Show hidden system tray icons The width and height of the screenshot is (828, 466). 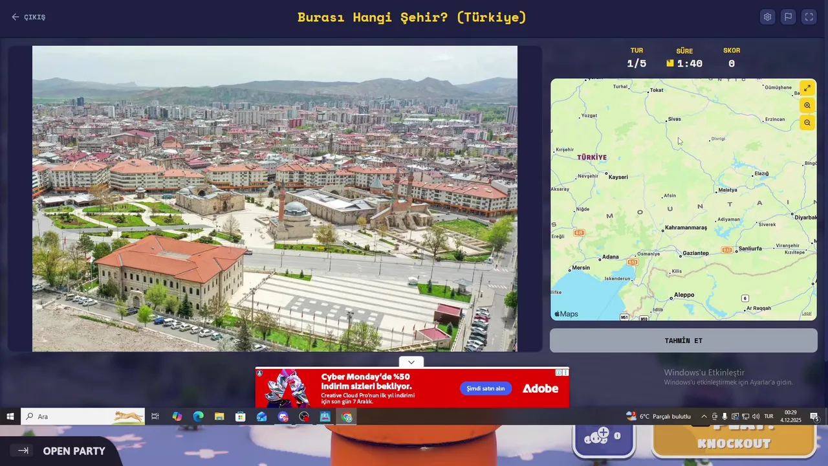coord(704,416)
